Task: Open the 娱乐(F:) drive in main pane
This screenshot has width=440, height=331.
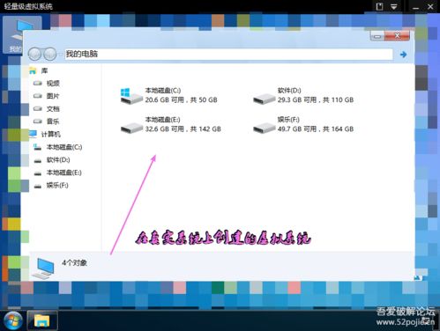Action: [264, 128]
